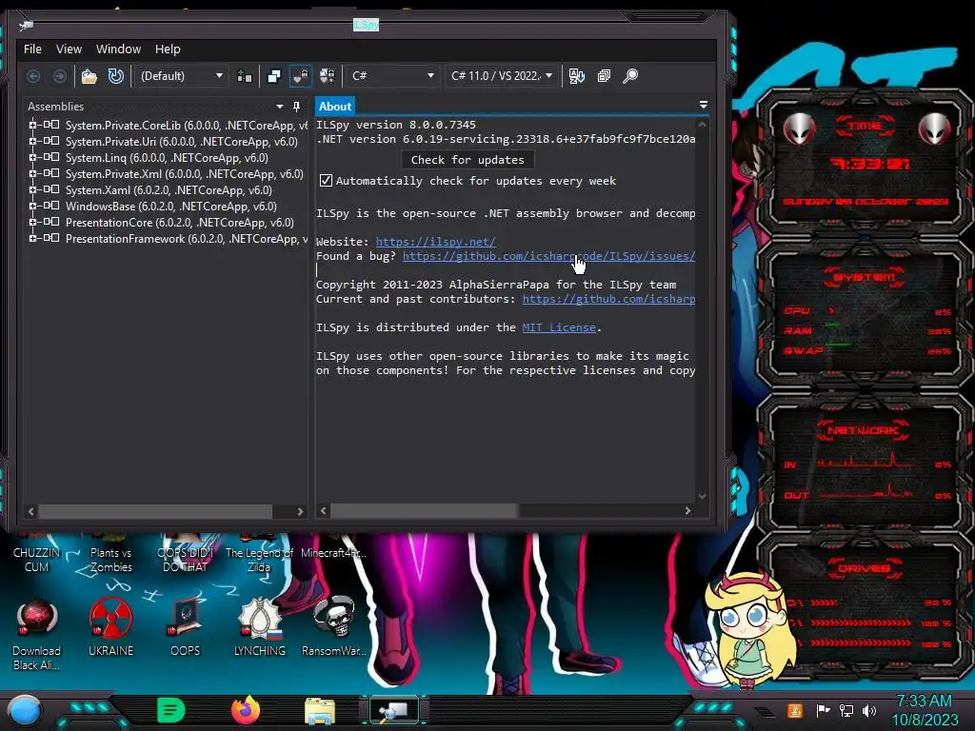Toggle Automatically check for updates checkbox
Screen dimensions: 975x731
coord(326,181)
